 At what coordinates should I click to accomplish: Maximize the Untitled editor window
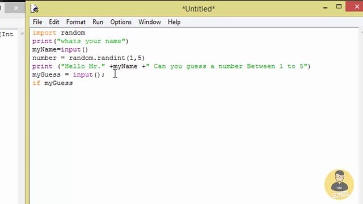(339, 6)
